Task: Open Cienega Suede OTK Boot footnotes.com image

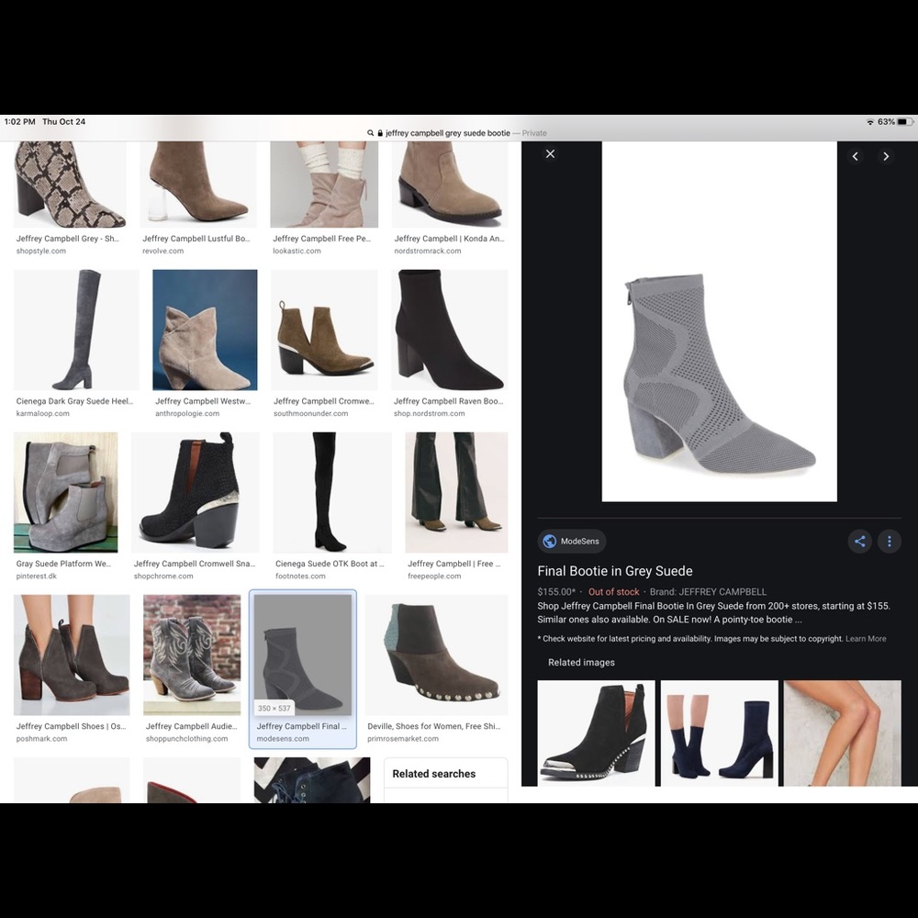Action: [x=332, y=492]
